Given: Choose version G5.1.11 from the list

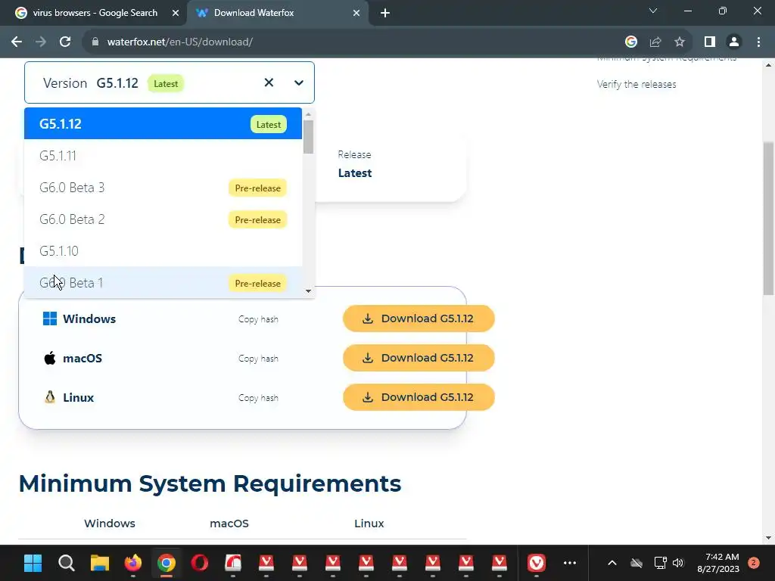Looking at the screenshot, I should pyautogui.click(x=163, y=156).
